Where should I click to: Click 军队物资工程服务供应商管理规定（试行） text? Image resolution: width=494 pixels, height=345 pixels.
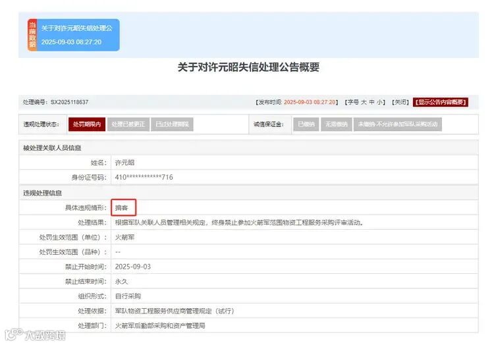[x=175, y=311]
